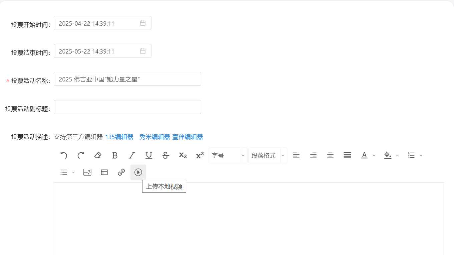
Task: Insert an image via the picture icon
Action: click(x=87, y=172)
